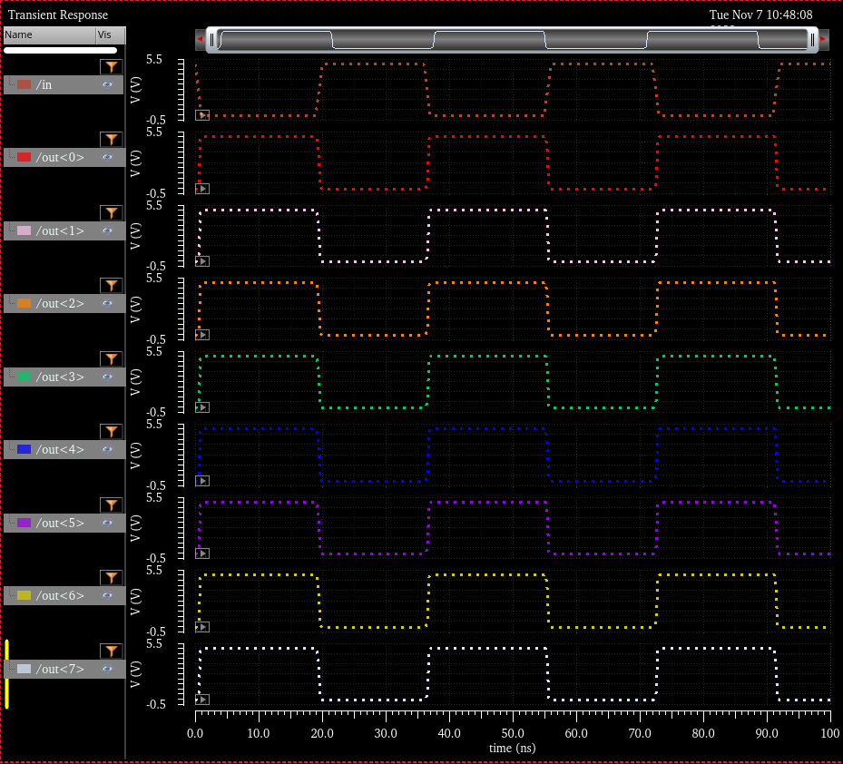
Task: Hide the /in signal using its eye icon
Action: coord(108,84)
